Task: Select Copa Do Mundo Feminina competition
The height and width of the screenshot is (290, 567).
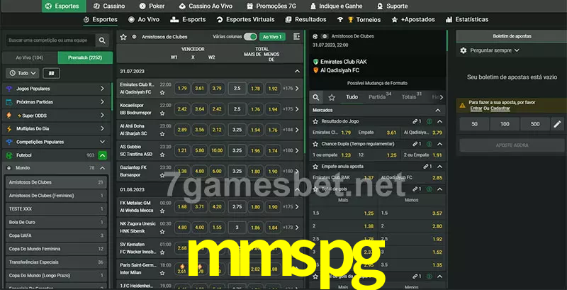Action: (56, 249)
